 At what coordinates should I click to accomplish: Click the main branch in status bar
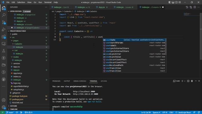[x=10, y=112]
